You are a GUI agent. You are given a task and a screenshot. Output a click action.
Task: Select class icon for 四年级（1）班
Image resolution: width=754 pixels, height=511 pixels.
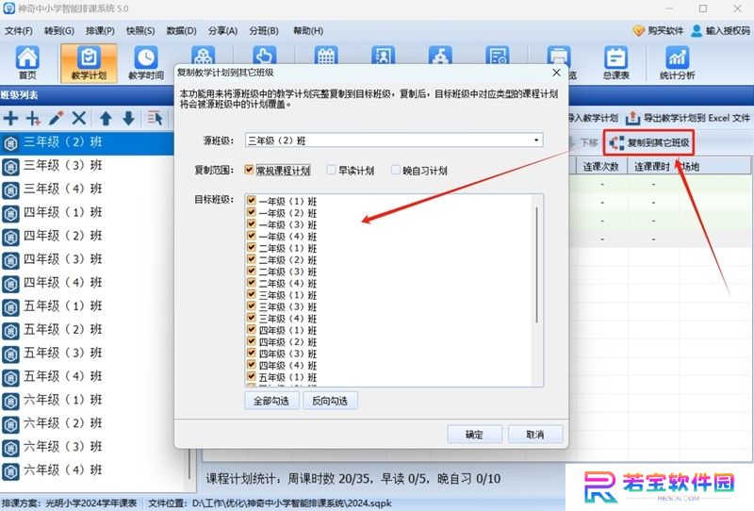[x=10, y=213]
